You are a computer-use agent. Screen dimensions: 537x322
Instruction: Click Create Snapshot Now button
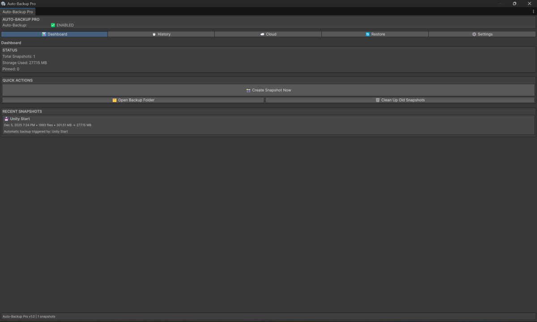click(268, 90)
